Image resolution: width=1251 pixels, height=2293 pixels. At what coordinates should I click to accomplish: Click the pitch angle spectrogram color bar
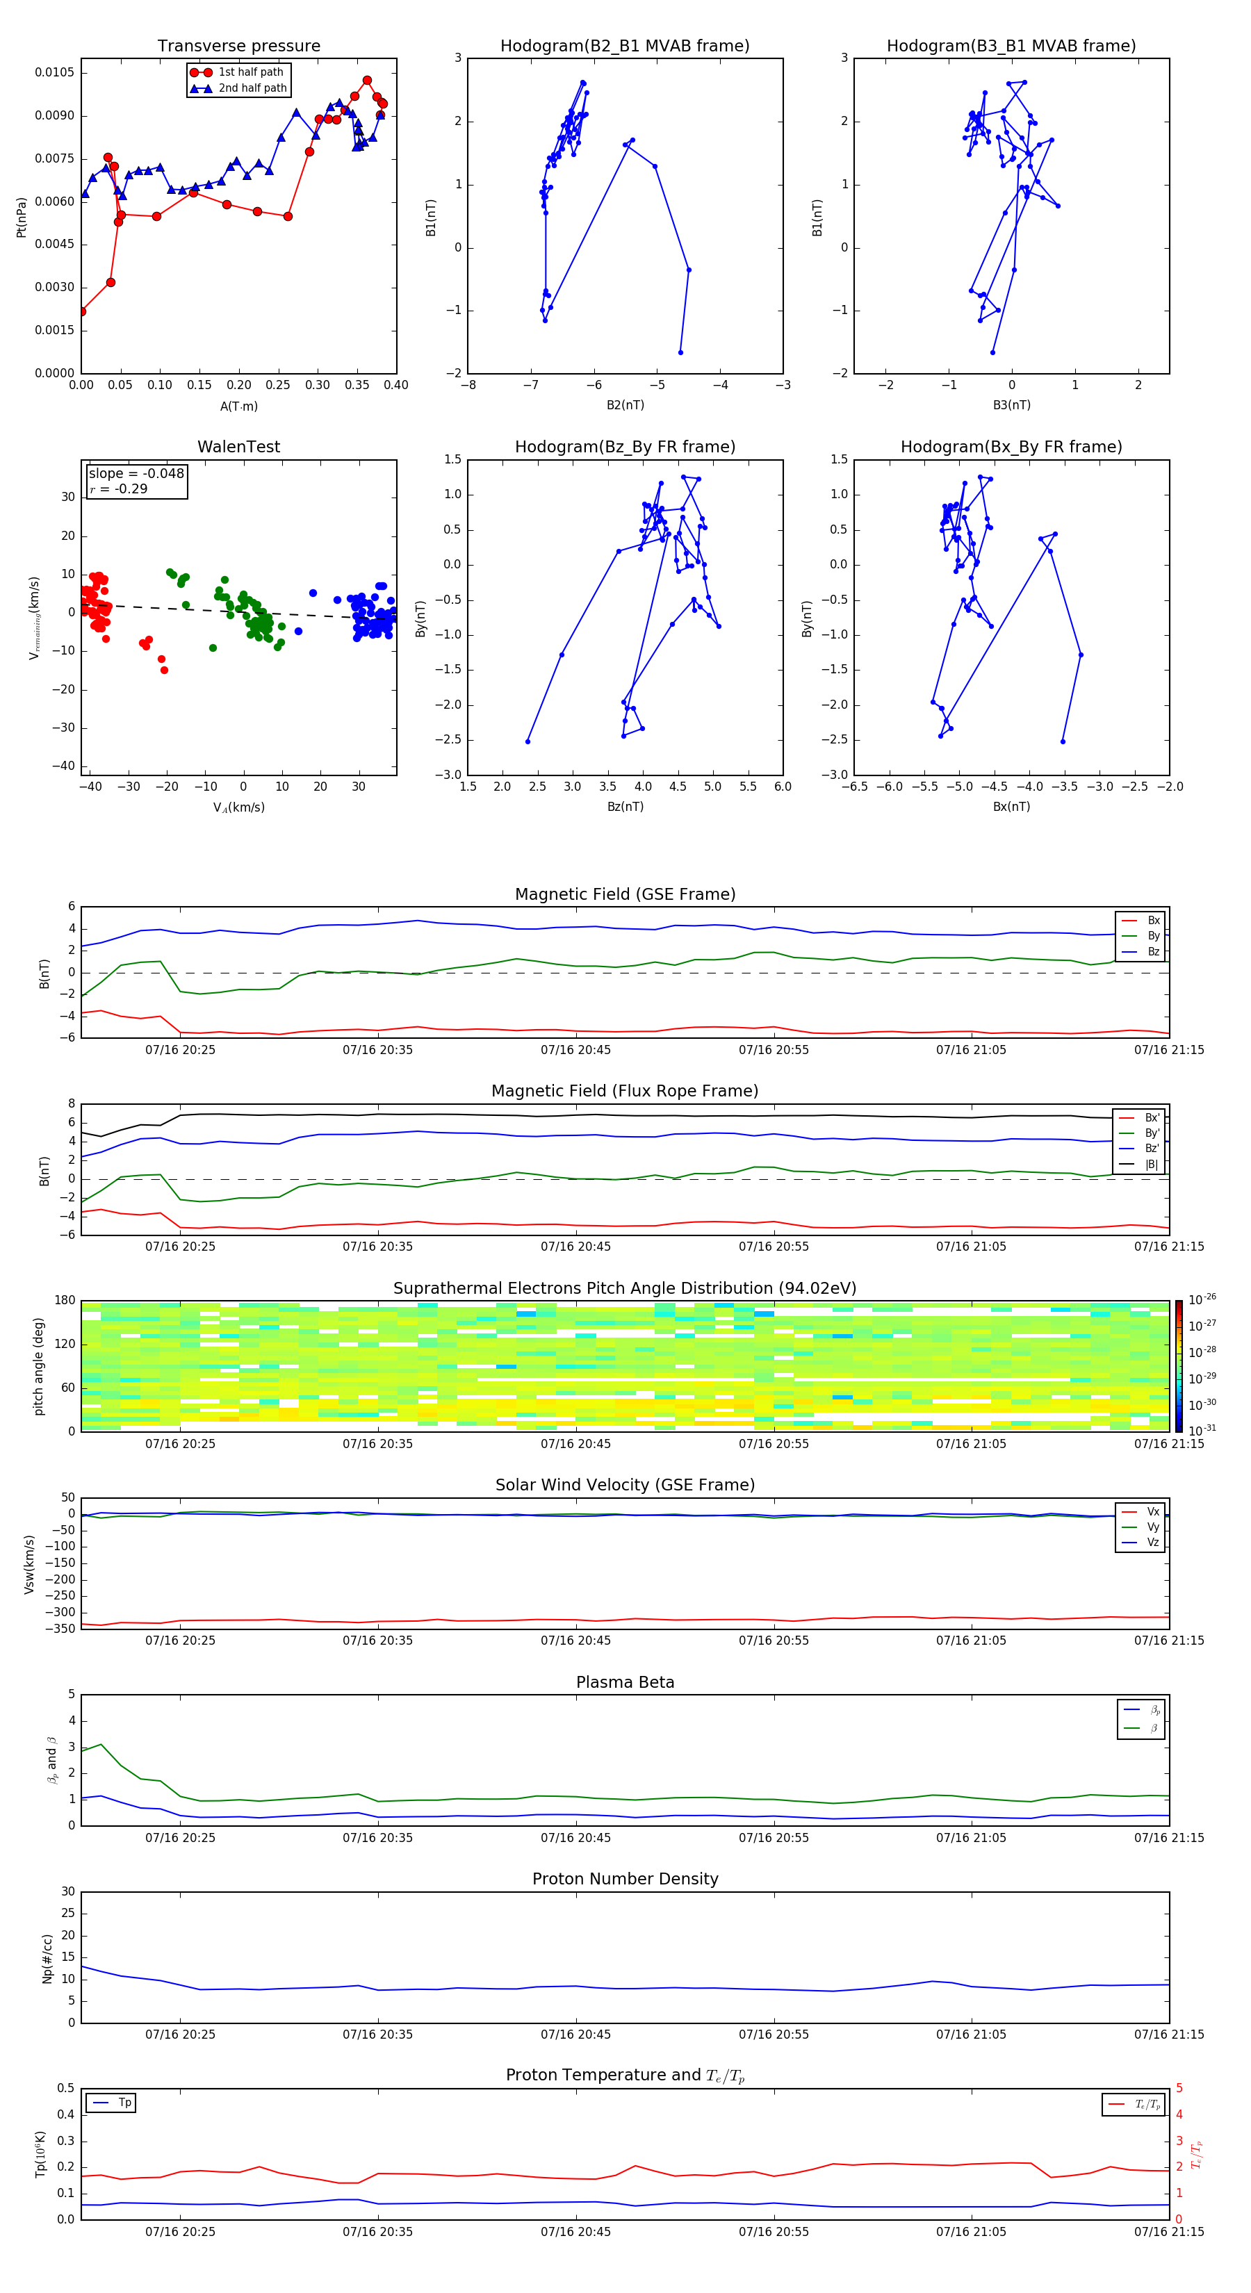(1179, 1366)
